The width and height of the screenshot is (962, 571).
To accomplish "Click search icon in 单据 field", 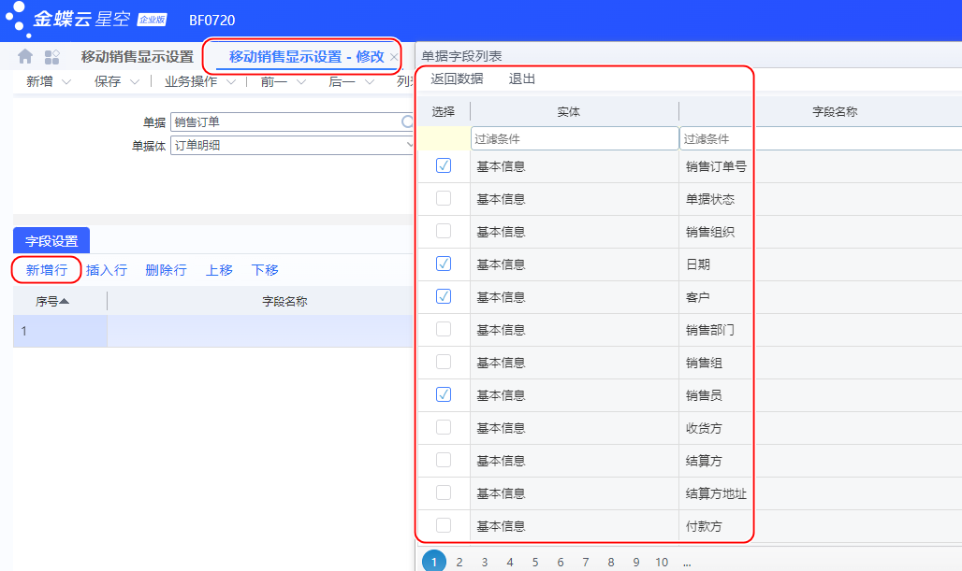I will tap(407, 121).
